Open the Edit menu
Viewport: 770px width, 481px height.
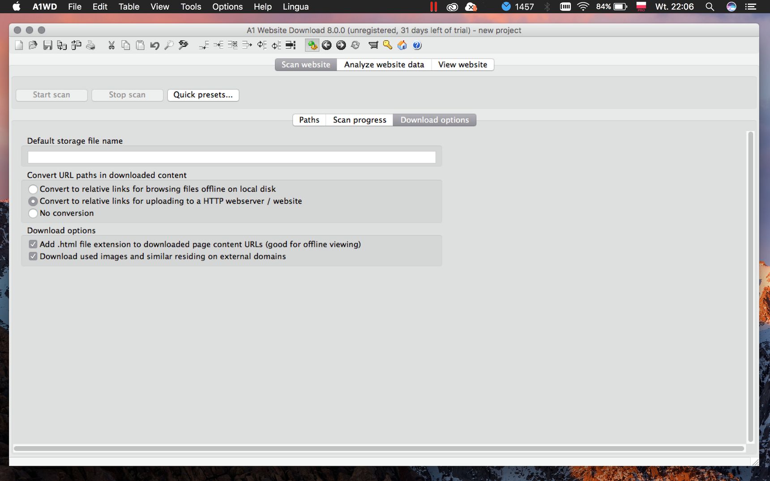100,7
